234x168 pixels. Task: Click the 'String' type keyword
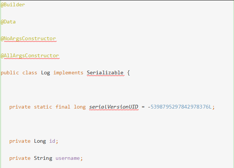(x=43, y=158)
